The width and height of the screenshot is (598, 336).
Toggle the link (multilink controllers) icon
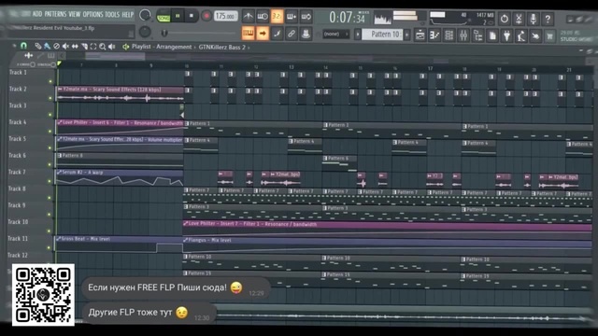pos(292,34)
